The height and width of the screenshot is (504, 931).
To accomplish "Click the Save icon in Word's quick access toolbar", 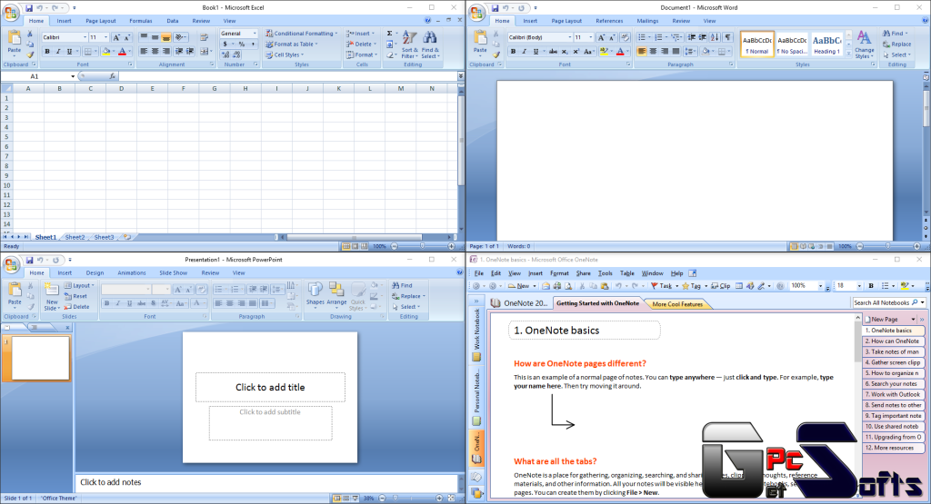I will (495, 8).
